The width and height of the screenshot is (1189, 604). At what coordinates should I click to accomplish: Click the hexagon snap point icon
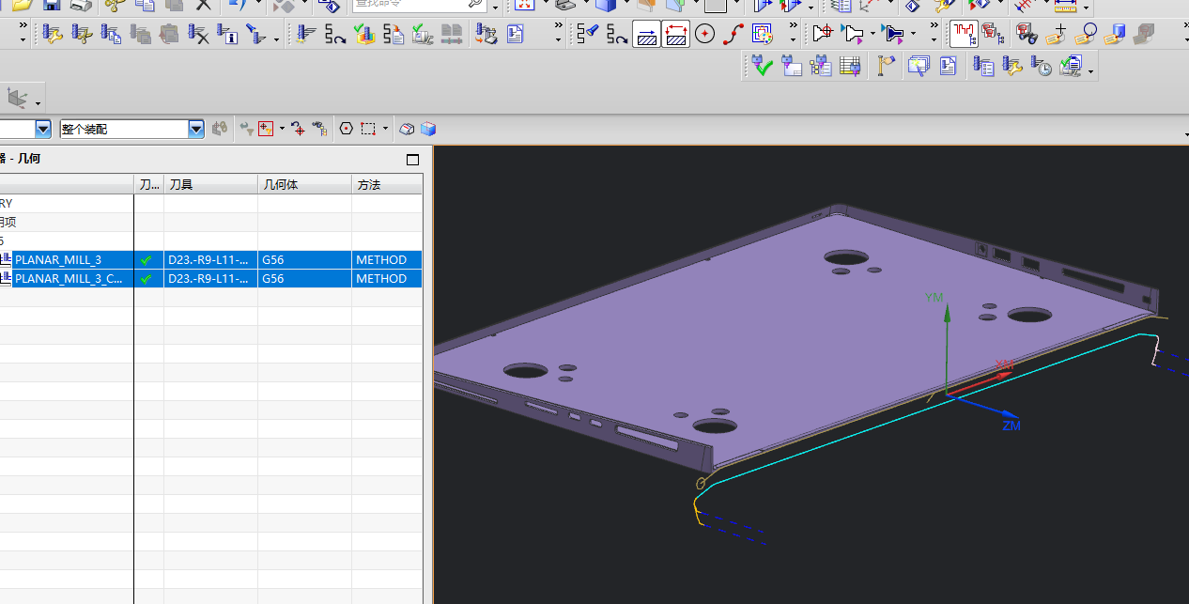coord(346,129)
